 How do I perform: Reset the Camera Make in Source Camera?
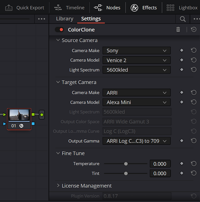194,50
